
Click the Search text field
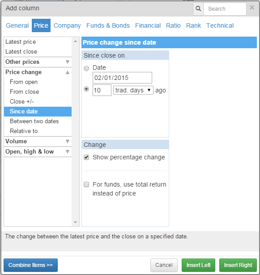point(225,9)
